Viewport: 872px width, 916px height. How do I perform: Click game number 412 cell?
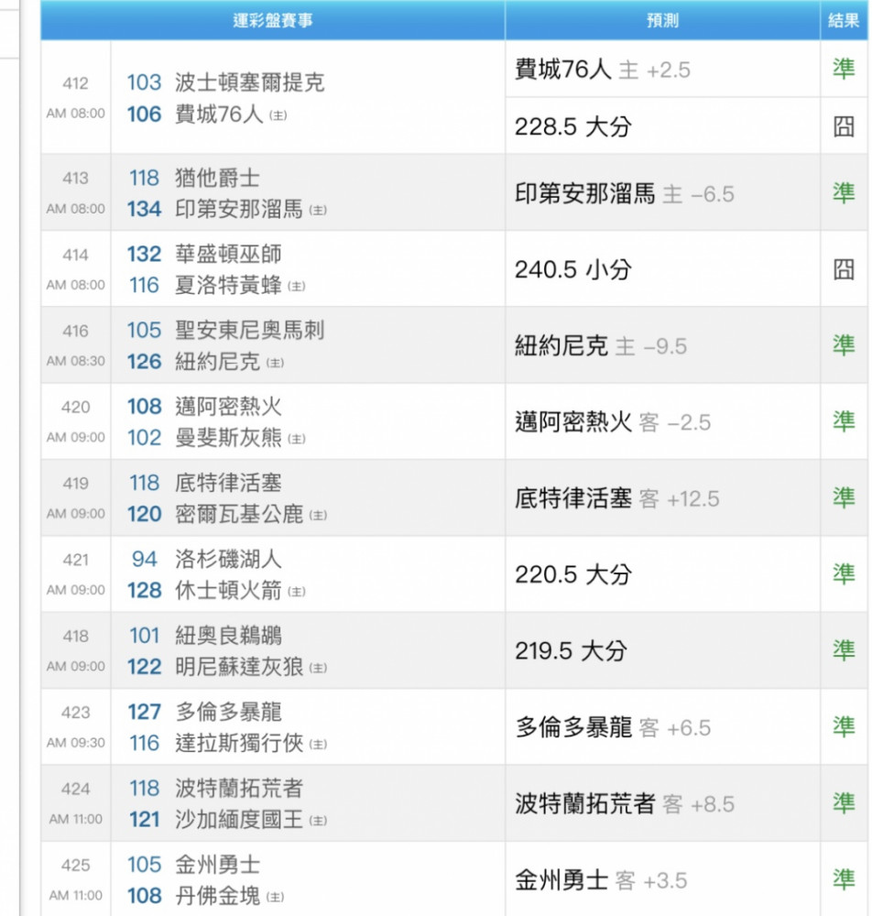75,97
